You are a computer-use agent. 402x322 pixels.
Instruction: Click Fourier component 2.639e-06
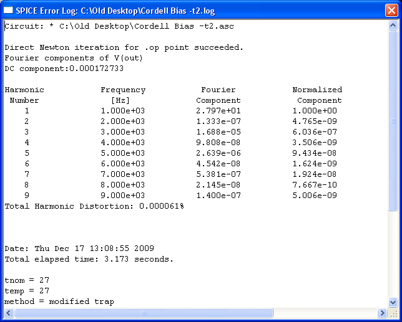coord(218,153)
